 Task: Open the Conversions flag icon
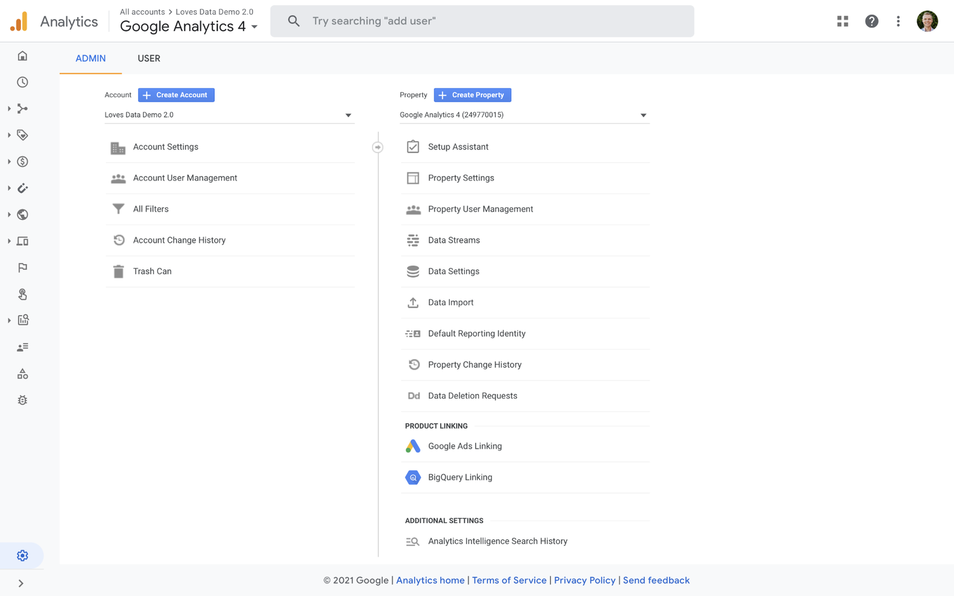[22, 268]
